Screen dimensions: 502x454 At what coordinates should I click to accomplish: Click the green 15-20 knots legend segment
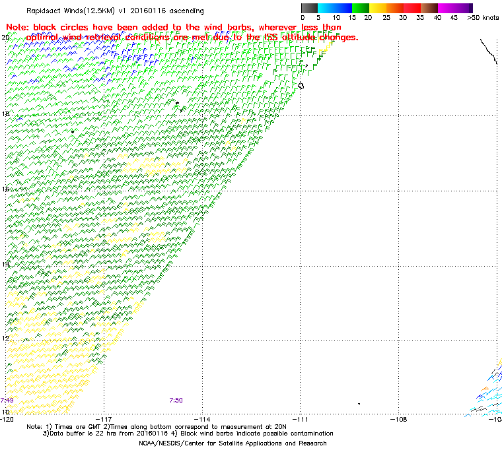tap(361, 8)
